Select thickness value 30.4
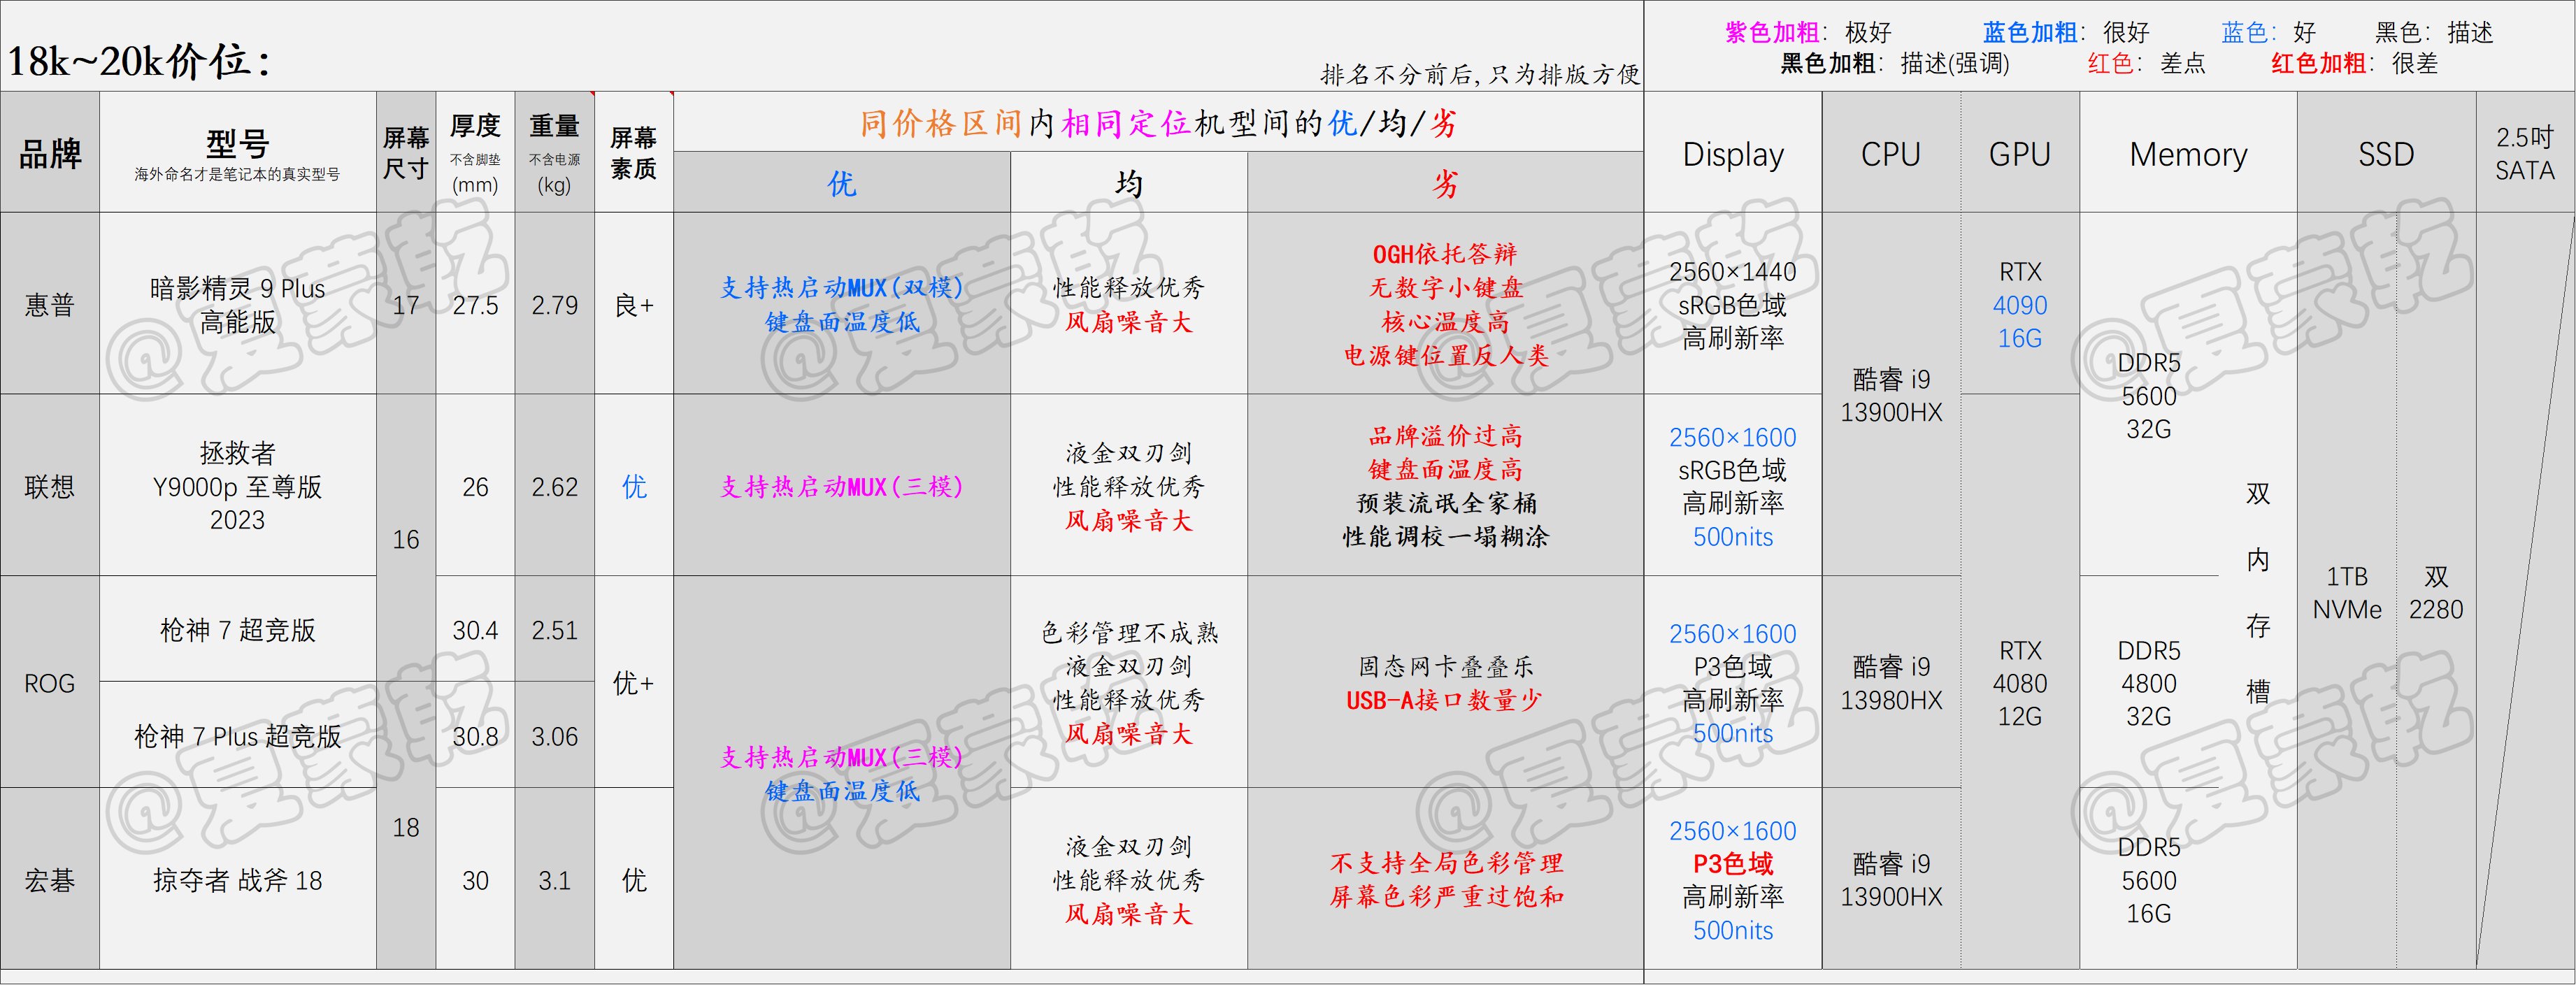The height and width of the screenshot is (985, 2576). point(475,630)
